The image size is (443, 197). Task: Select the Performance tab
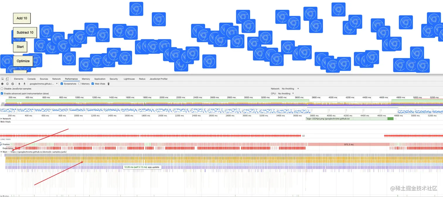71,79
